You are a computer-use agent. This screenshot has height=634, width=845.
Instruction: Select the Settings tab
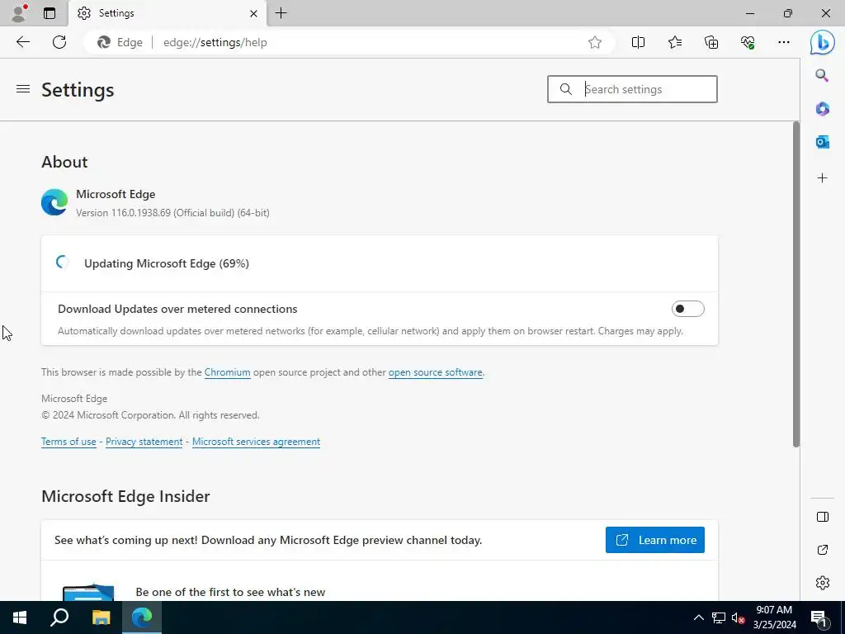[167, 13]
